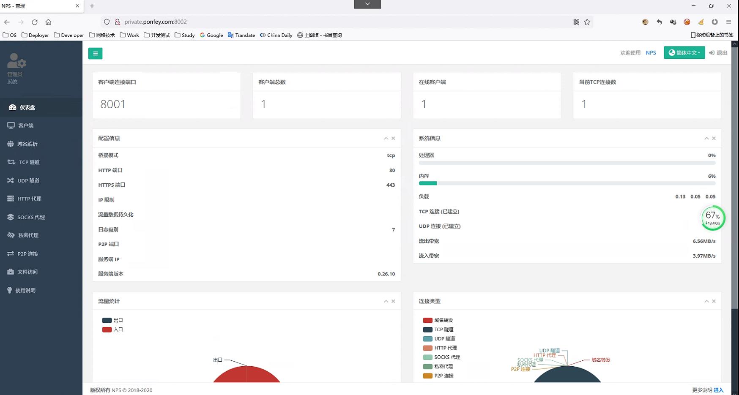This screenshot has width=739, height=395.
Task: Toggle the green hamburger sidebar button
Action: [x=95, y=53]
